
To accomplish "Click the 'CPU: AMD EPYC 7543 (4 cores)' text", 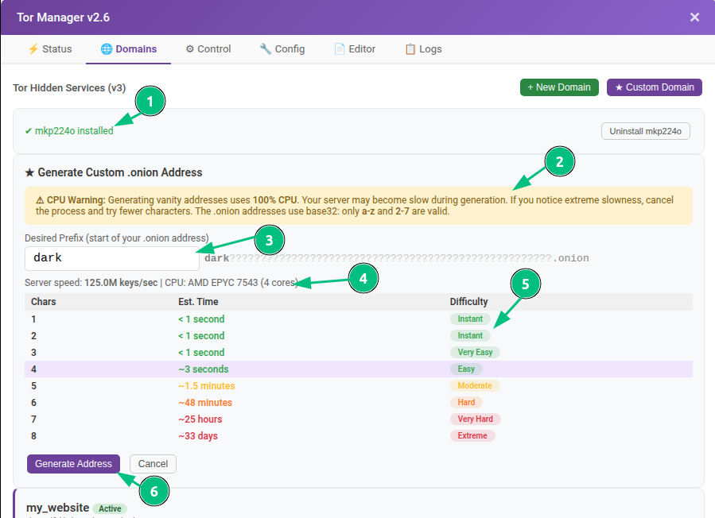I will [231, 283].
